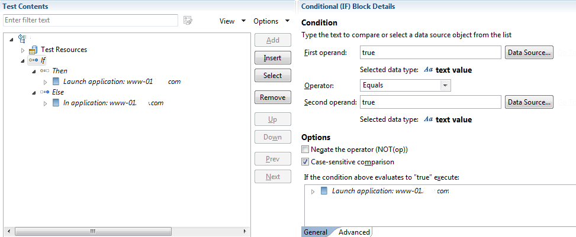The width and height of the screenshot is (576, 237).
Task: Switch to the General tab
Action: click(x=316, y=232)
